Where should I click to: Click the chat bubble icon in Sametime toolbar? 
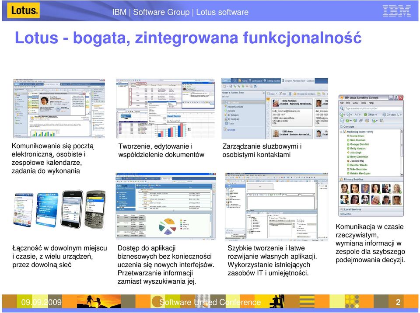point(342,121)
